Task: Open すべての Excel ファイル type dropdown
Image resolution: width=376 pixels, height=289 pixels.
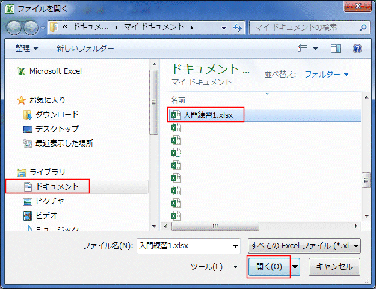Action: click(304, 246)
